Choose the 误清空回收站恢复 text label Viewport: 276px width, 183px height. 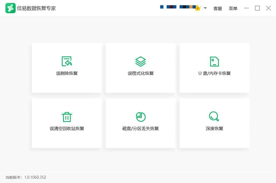[x=67, y=128]
